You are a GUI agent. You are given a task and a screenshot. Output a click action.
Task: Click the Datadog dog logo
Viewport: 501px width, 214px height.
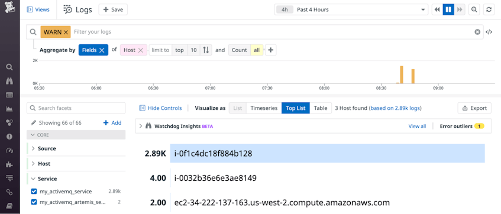click(x=9, y=8)
